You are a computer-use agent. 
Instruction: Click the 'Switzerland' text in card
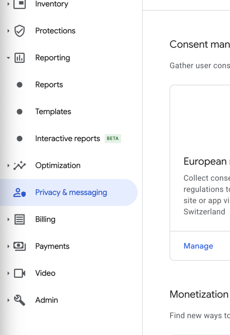(x=205, y=212)
